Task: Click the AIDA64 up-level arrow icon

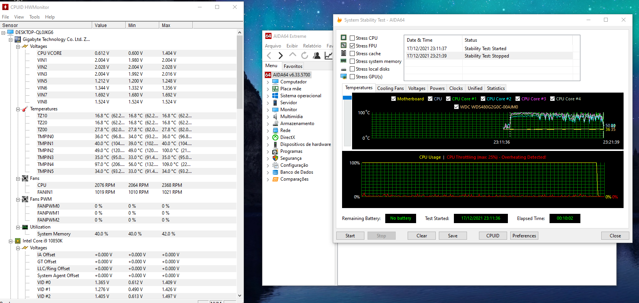Action: point(293,55)
